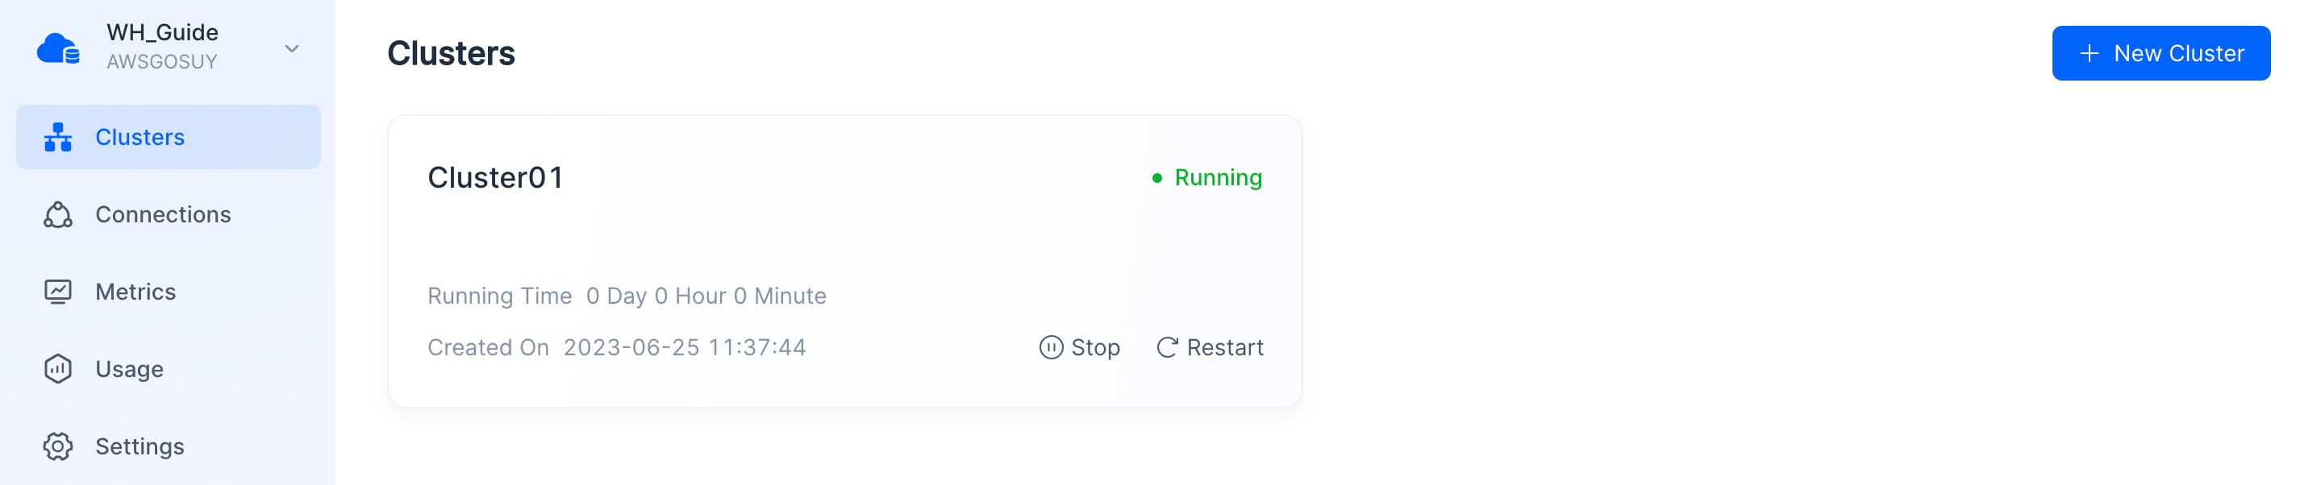Click the Settings gear icon

tap(58, 446)
